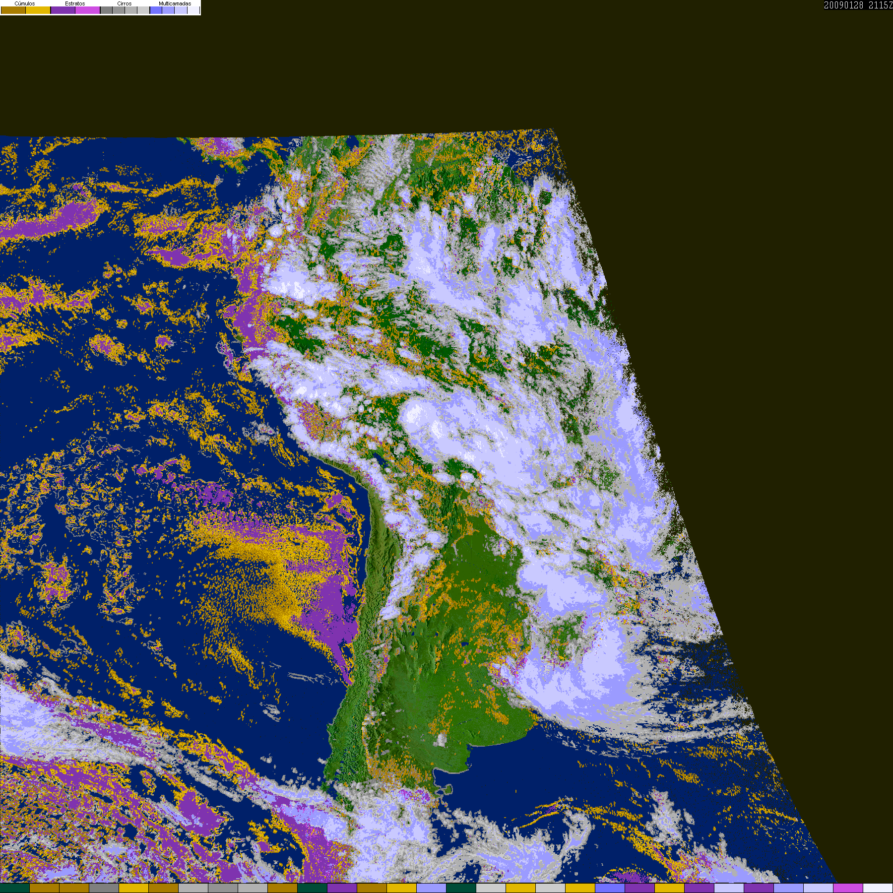Click the first dark green bottom-strip cell
Viewport: 893px width, 893px height.
15,888
